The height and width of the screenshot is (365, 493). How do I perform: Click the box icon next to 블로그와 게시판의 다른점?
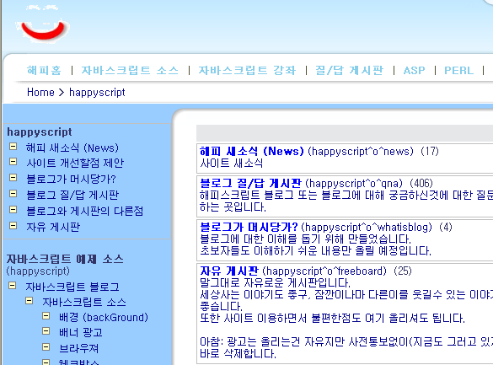coord(13,209)
